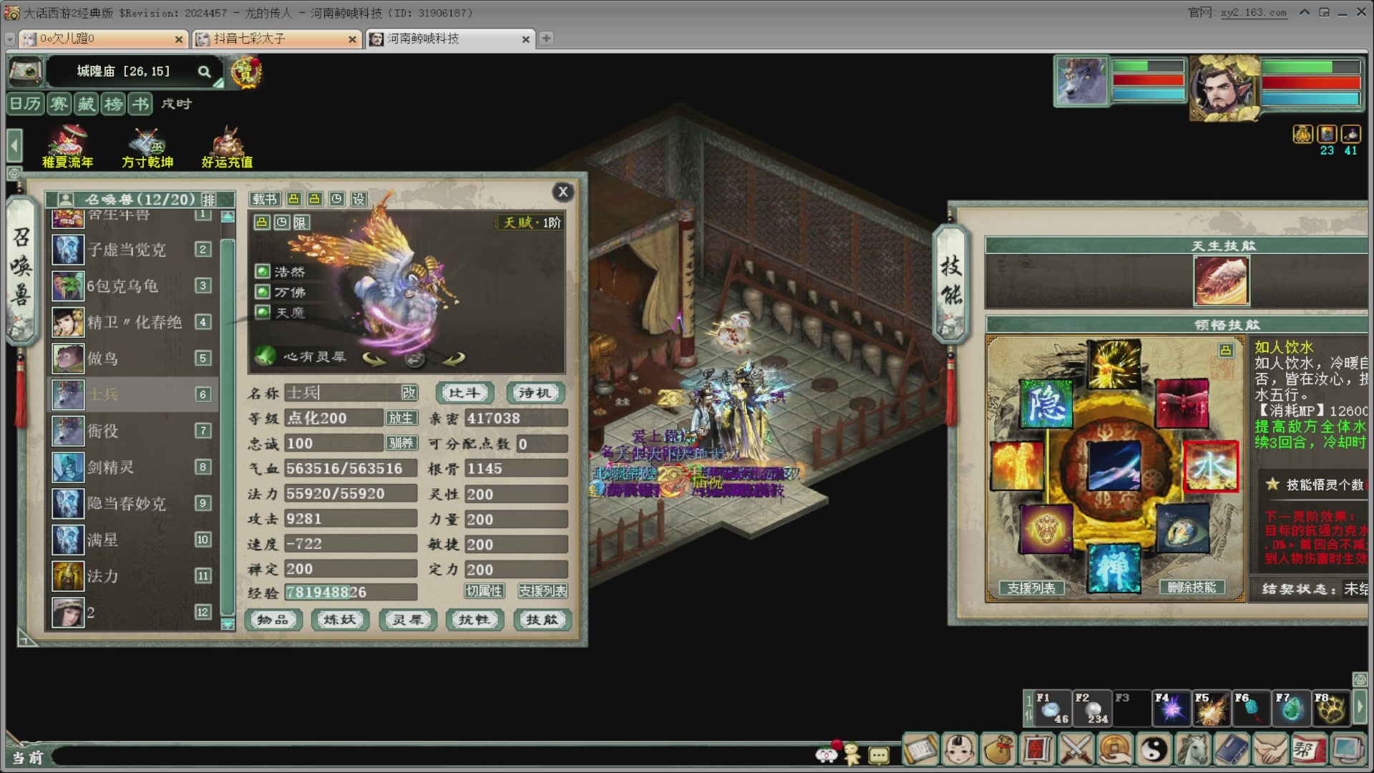The image size is (1374, 773).
Task: Expand the left side panel arrow
Action: click(14, 145)
